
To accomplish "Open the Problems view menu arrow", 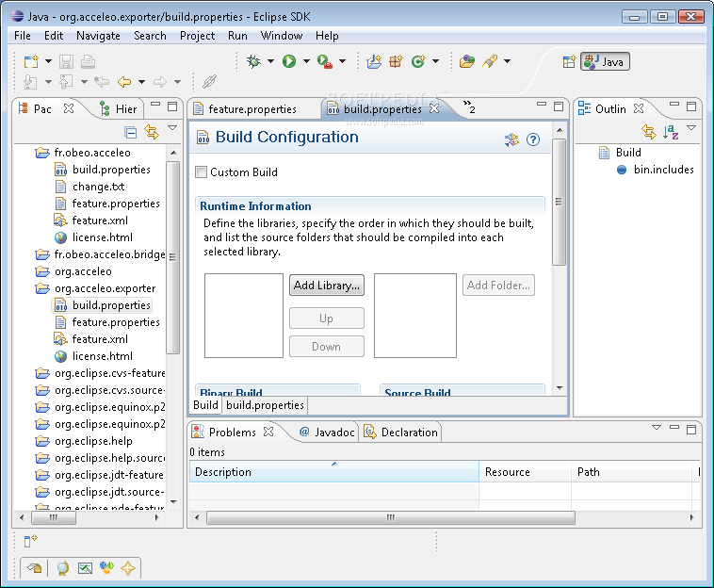I will 657,428.
